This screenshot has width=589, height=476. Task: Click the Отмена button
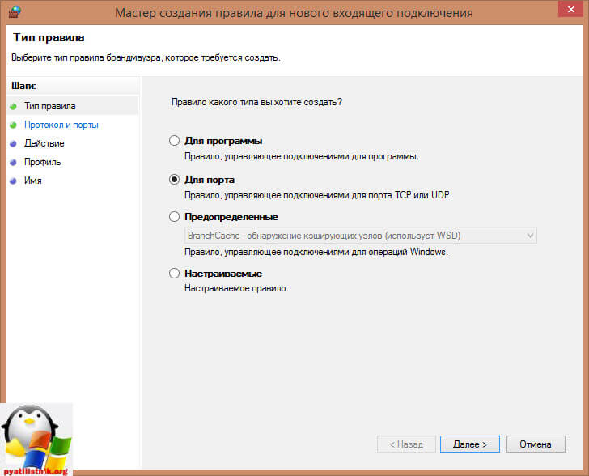(x=535, y=444)
